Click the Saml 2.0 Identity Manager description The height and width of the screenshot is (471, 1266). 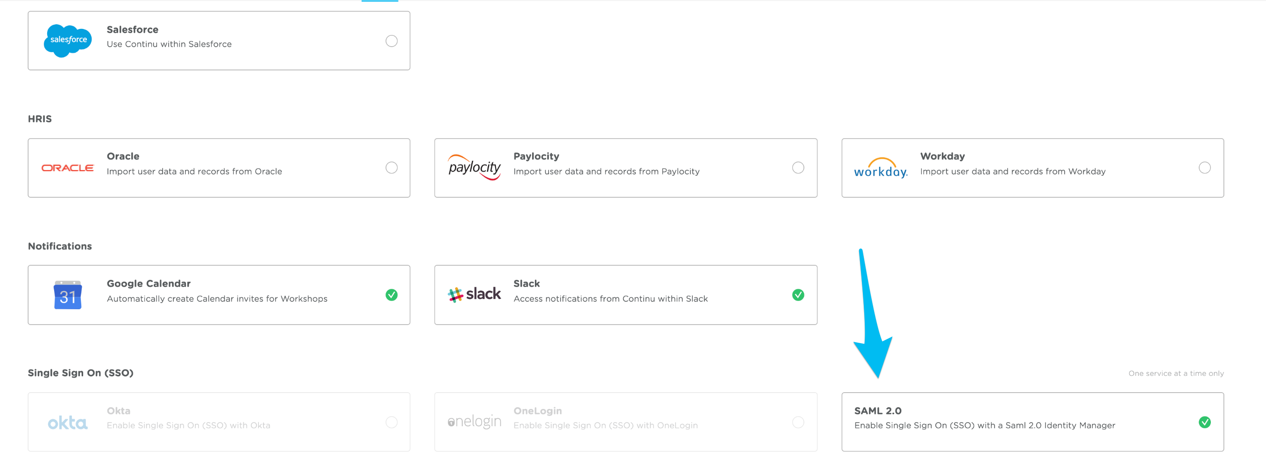pyautogui.click(x=984, y=425)
